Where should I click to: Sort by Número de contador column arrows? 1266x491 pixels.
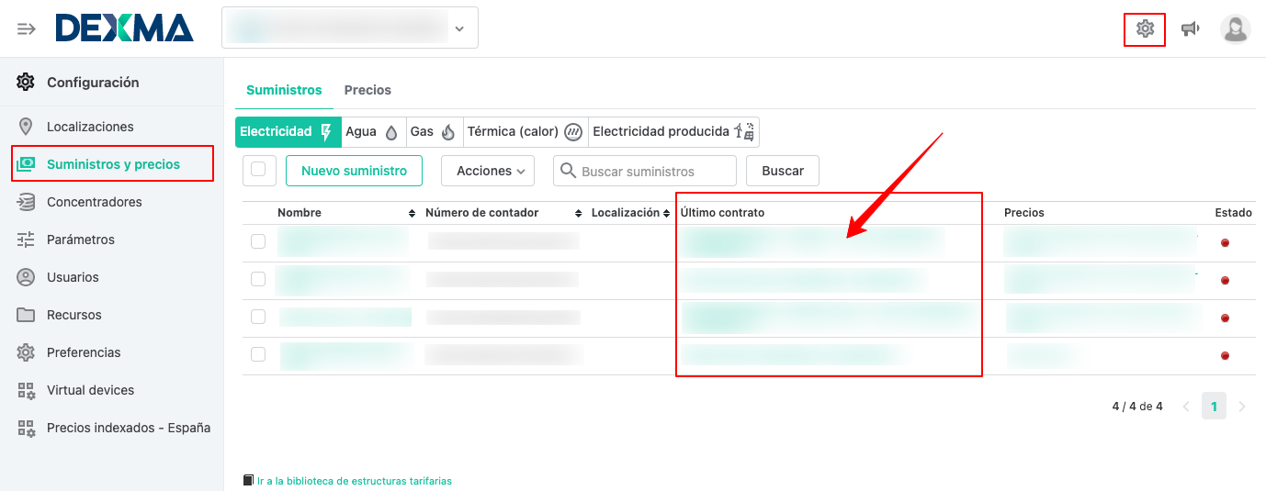point(578,213)
